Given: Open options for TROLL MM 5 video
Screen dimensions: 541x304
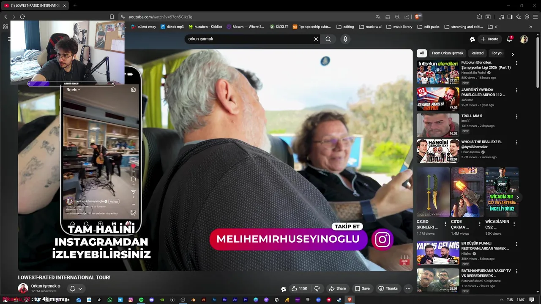Looking at the screenshot, I should [516, 117].
